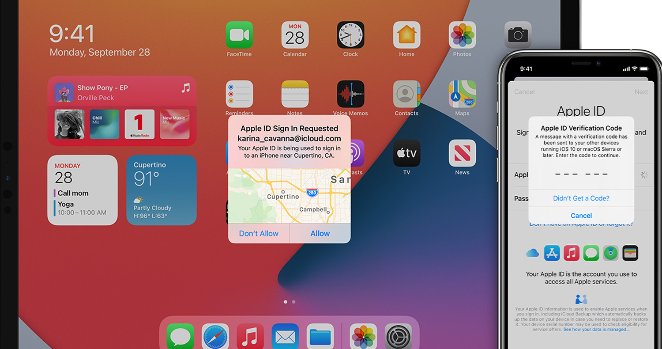Open Photos in the dock's recent apps
Screen dimensions: 662x349
[x=364, y=336]
